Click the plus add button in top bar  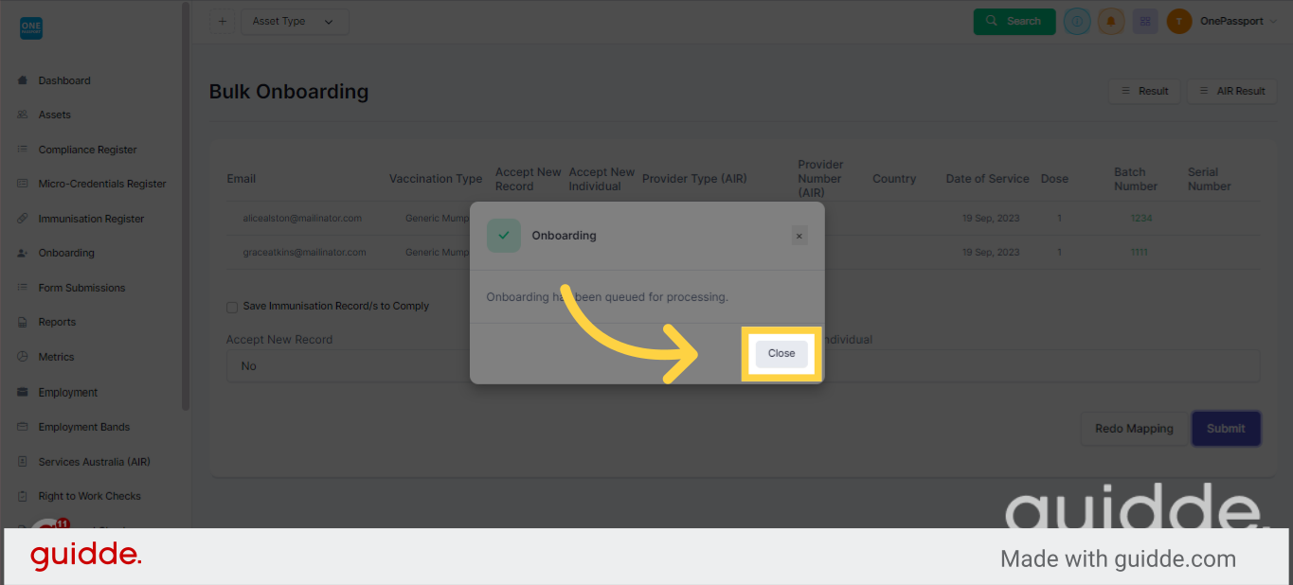[x=222, y=21]
